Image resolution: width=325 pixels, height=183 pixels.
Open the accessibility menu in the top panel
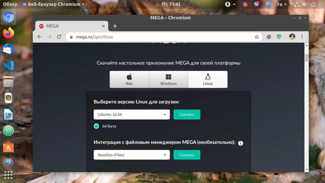tap(230, 4)
